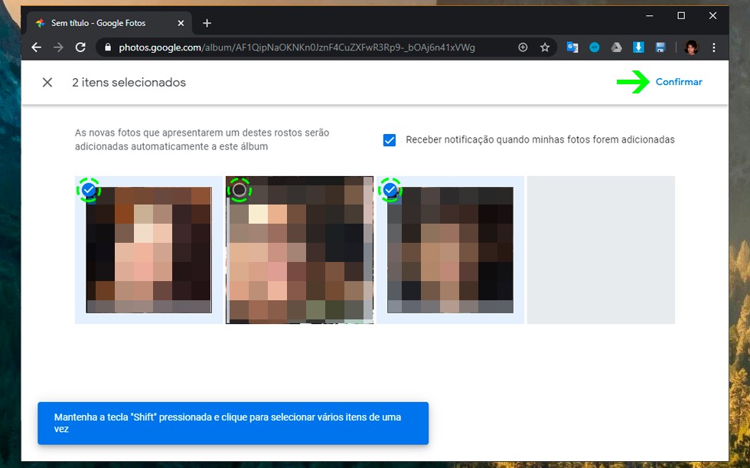Screen dimensions: 750x468
Task: Click the install app plus icon
Action: pyautogui.click(x=523, y=47)
